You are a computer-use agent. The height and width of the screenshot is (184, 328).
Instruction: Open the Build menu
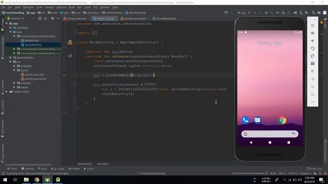(x=72, y=7)
